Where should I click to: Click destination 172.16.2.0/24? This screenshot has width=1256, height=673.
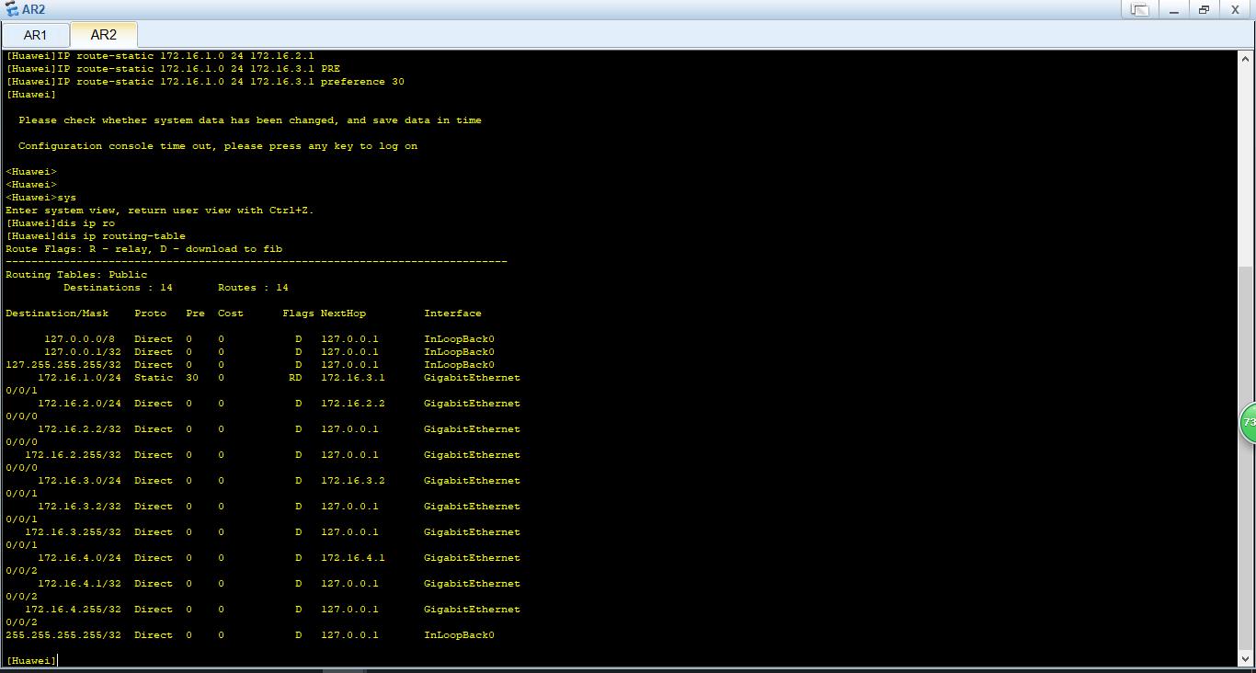[x=79, y=404]
